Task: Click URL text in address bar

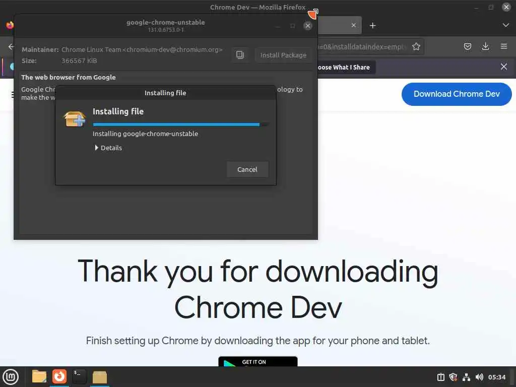Action: pos(362,47)
